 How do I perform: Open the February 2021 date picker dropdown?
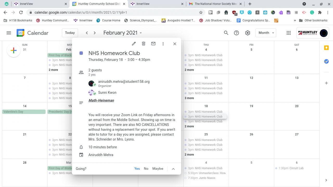point(123,33)
